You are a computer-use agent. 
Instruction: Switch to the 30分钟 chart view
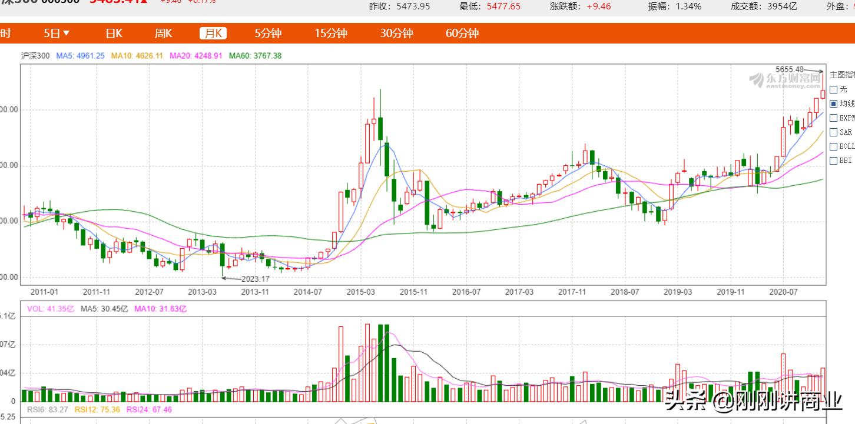click(x=396, y=34)
